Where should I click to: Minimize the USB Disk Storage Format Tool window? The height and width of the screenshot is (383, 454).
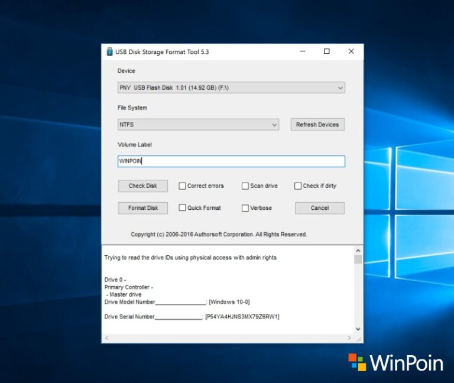pyautogui.click(x=303, y=51)
